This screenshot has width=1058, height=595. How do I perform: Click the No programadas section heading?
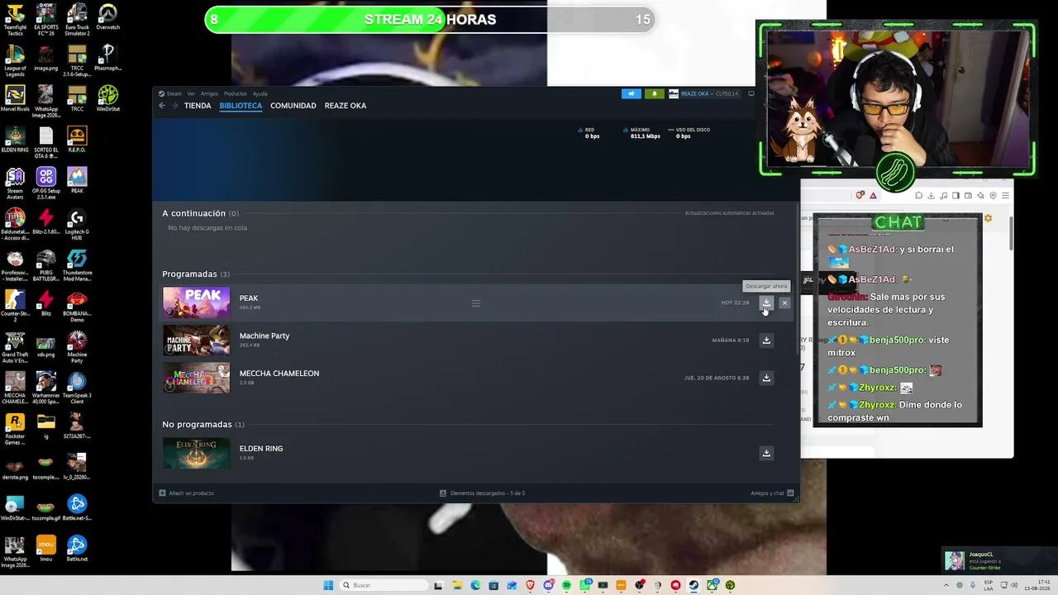[203, 424]
